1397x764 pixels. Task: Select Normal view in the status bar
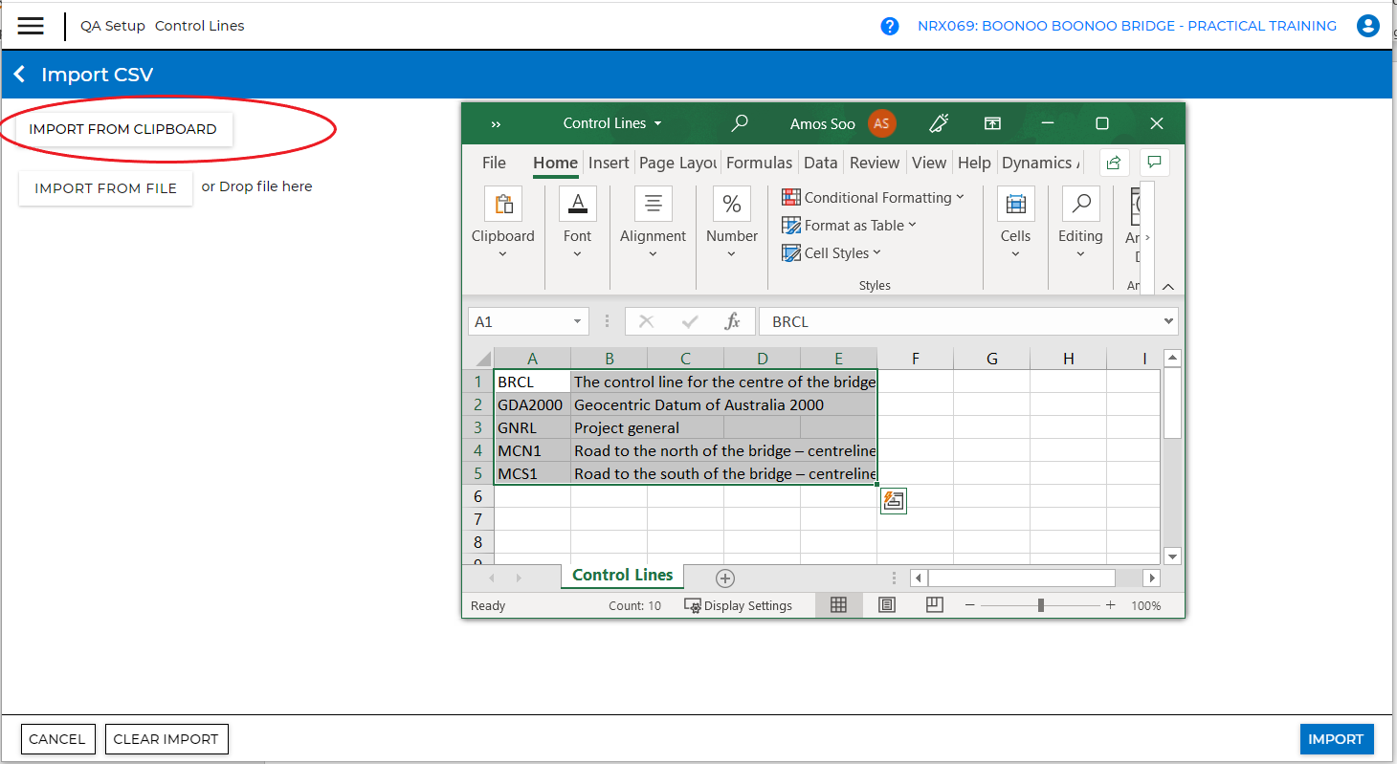click(838, 605)
